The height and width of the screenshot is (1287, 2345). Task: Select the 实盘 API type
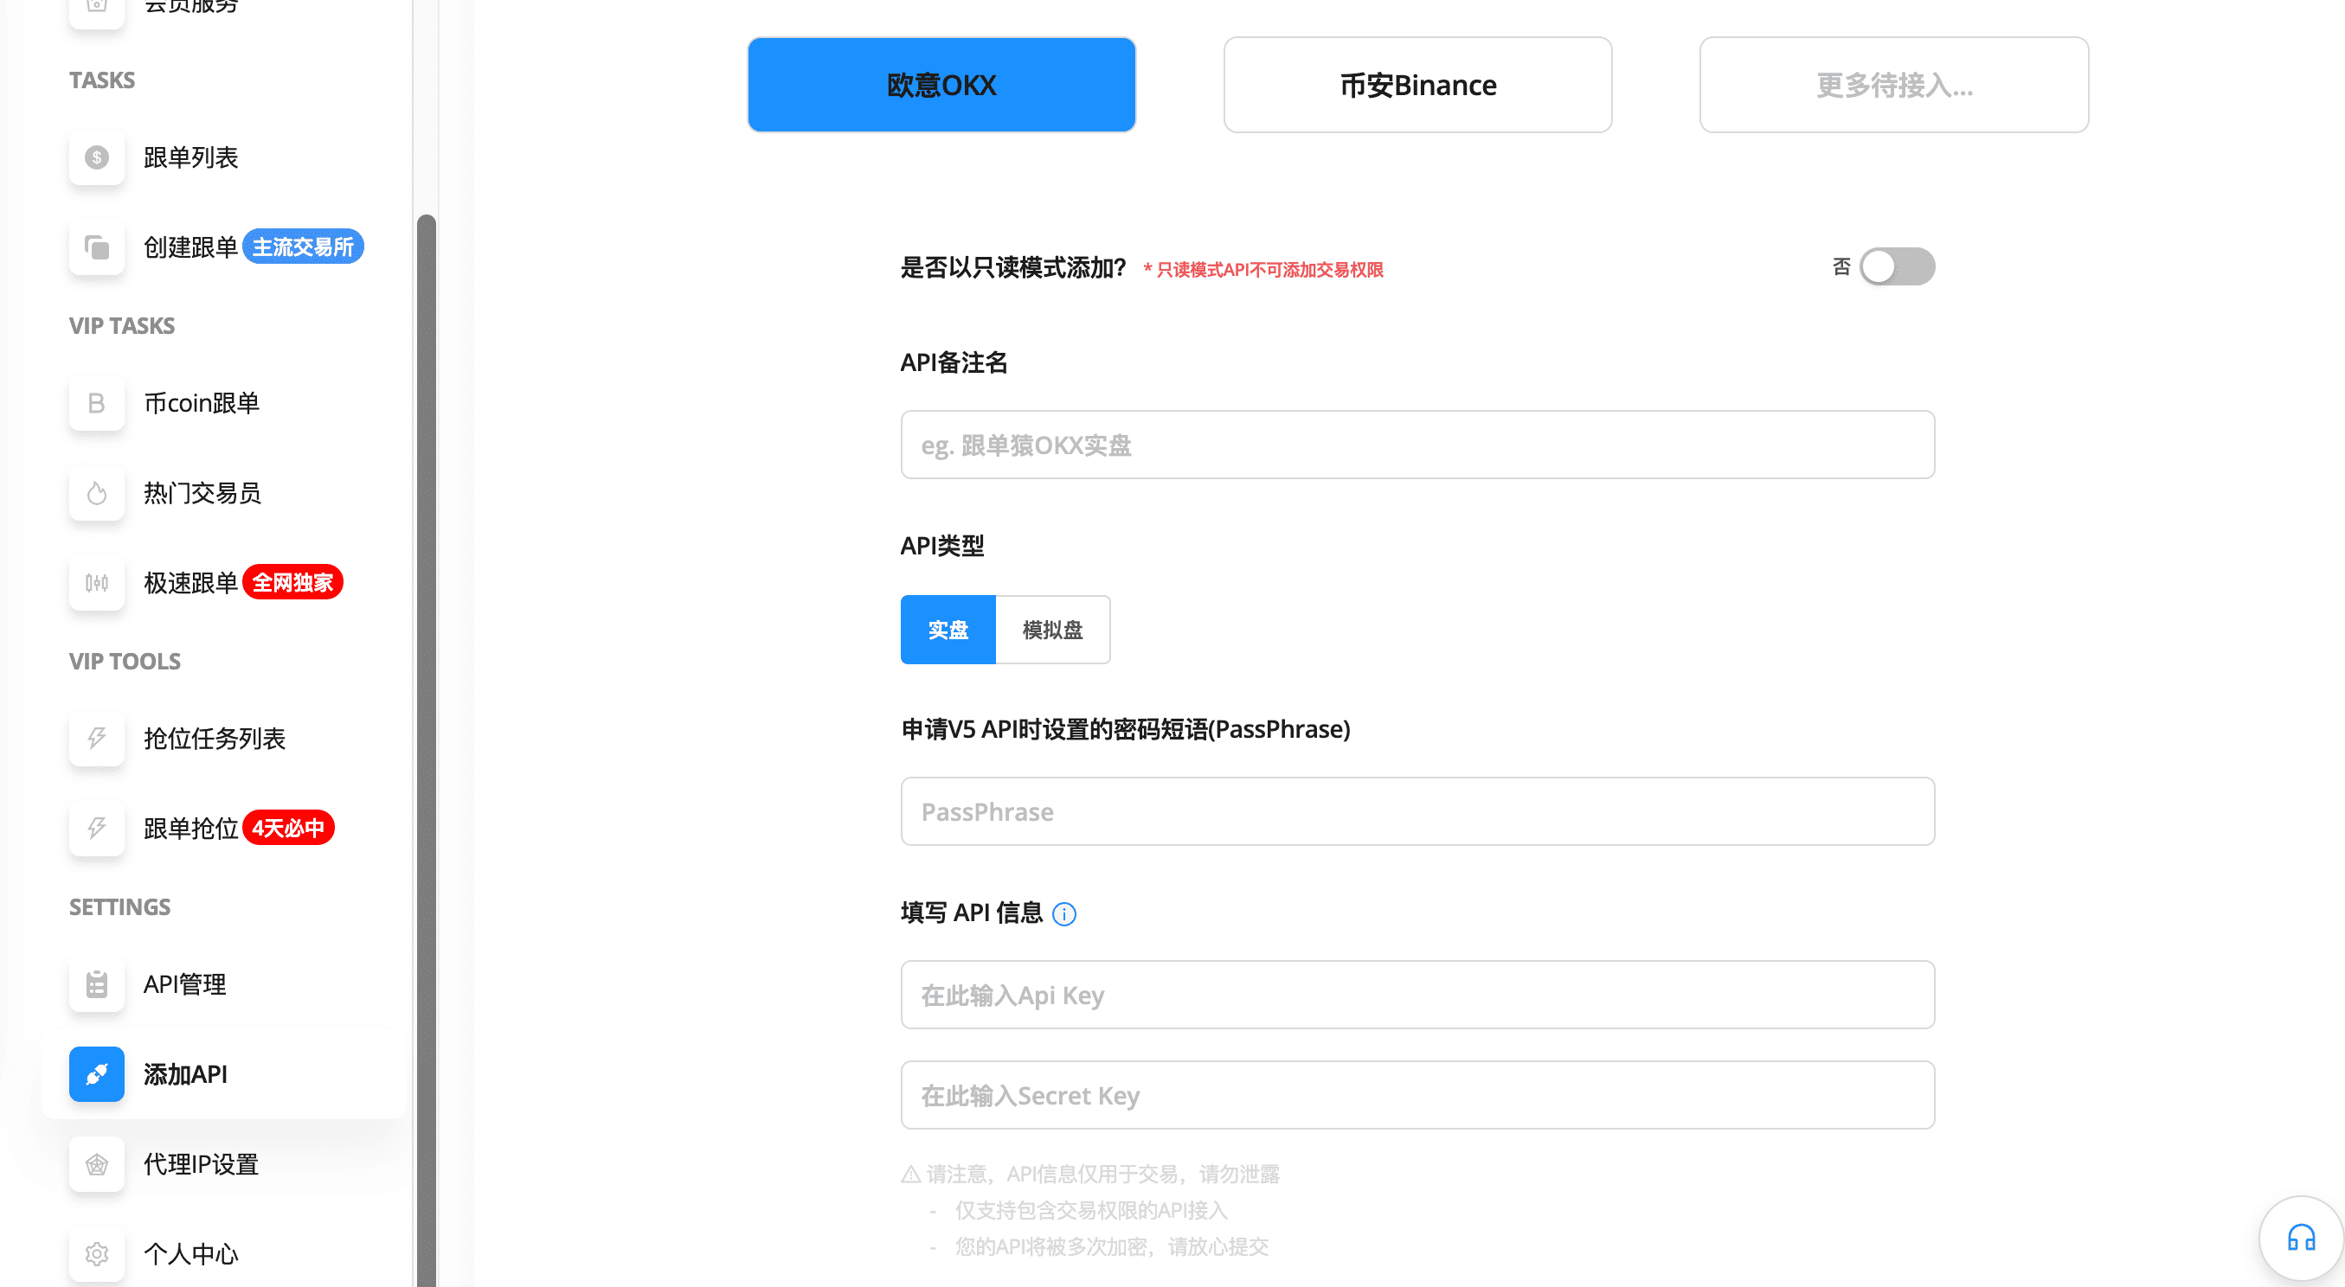coord(948,630)
